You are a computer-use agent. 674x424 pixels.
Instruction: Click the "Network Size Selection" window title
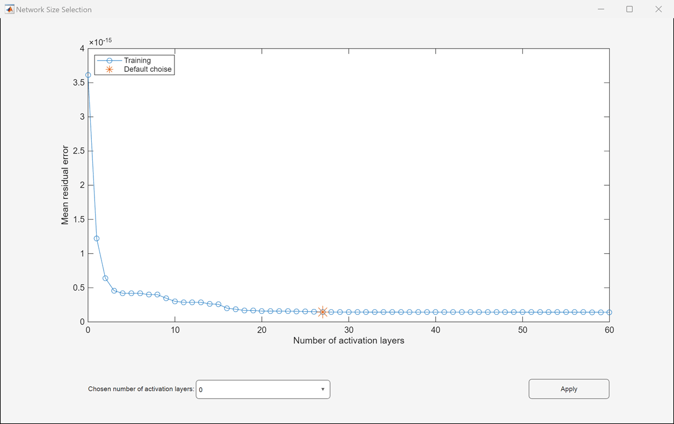[x=54, y=9]
